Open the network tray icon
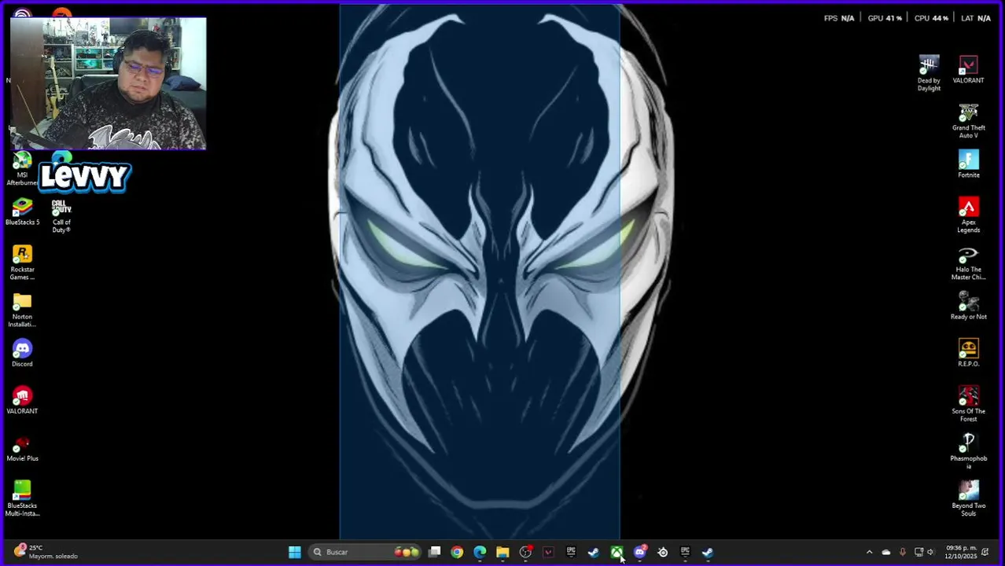 pos(918,553)
